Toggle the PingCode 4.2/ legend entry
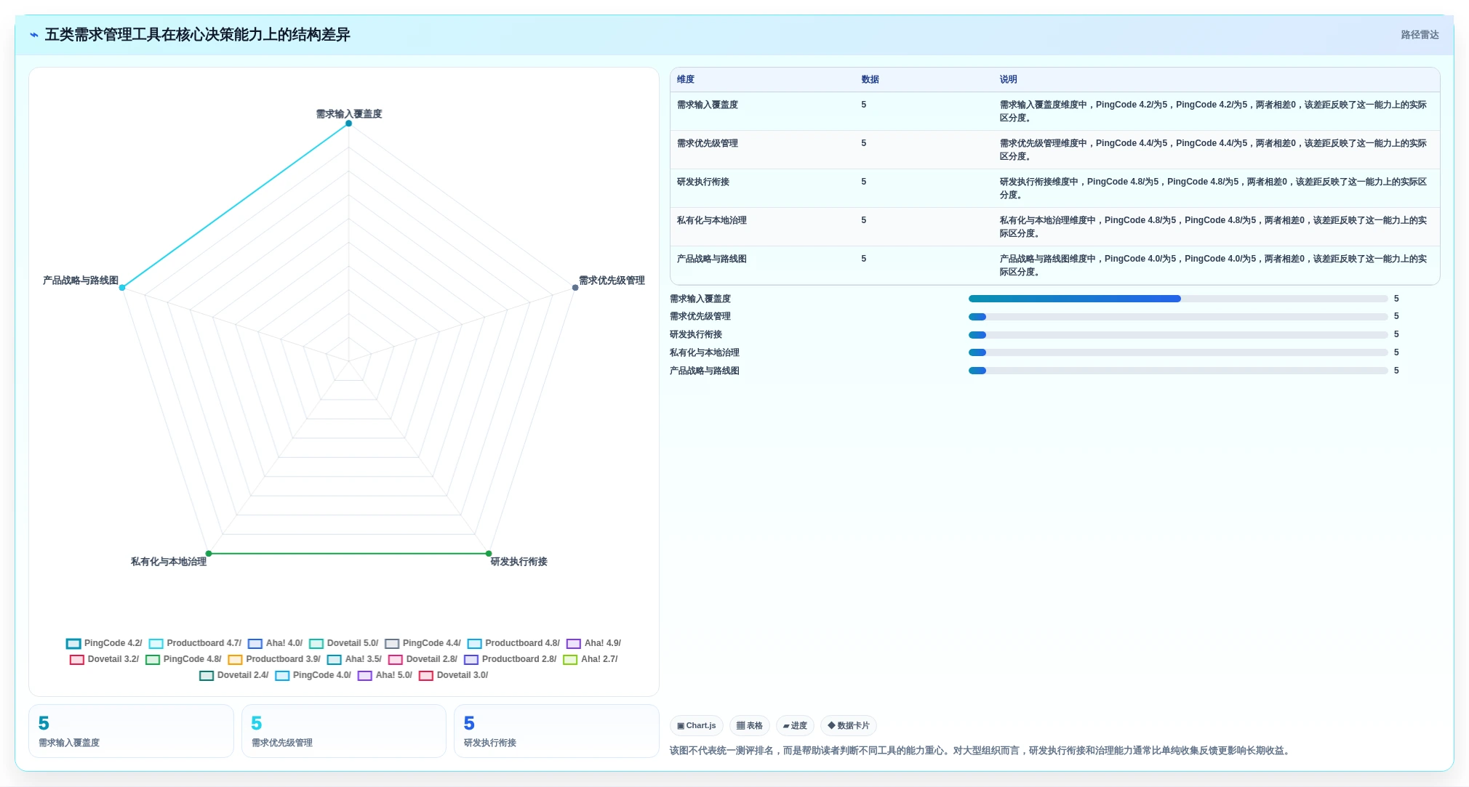 [104, 643]
